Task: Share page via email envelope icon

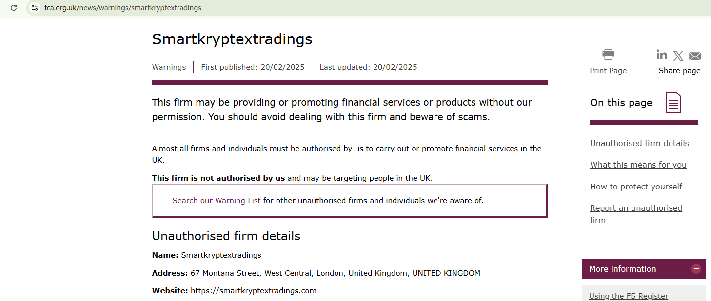Action: click(695, 56)
